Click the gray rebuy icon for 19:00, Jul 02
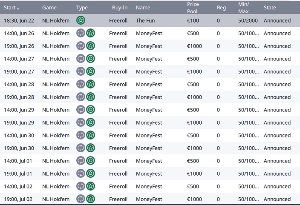300x205 pixels. (x=81, y=199)
